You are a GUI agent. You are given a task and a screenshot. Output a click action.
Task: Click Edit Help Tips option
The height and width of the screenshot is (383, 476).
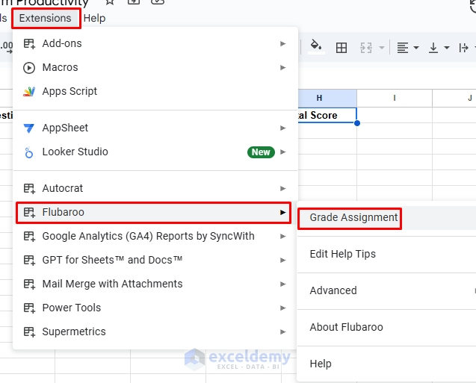(x=342, y=254)
